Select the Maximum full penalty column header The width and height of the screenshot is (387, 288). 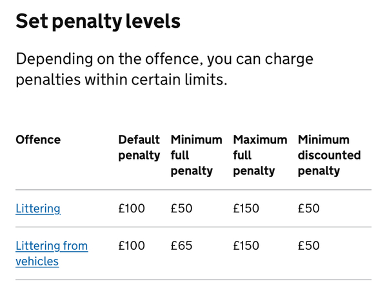pyautogui.click(x=259, y=155)
